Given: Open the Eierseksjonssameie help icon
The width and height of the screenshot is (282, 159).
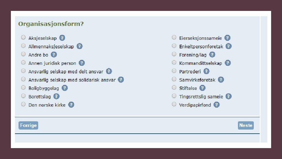Looking at the screenshot, I should 227,38.
